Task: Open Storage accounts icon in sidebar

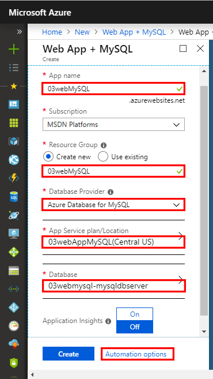Action: pos(14,271)
